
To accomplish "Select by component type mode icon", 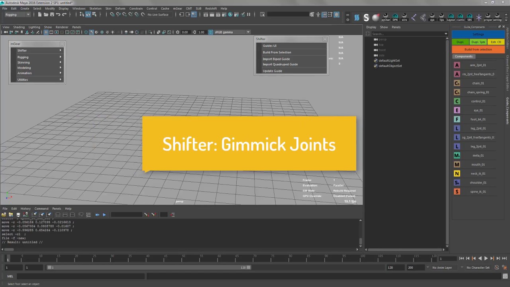I will click(x=94, y=14).
